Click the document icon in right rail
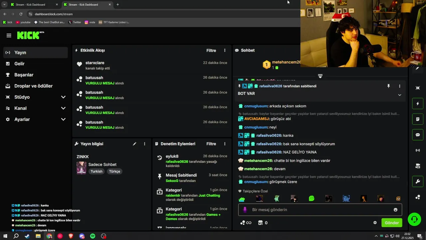 coord(418,119)
